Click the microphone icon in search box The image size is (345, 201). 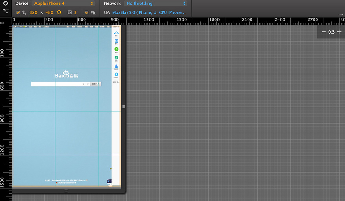(x=83, y=84)
